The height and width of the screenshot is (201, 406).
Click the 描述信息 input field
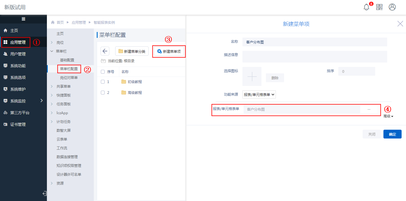coord(315,57)
